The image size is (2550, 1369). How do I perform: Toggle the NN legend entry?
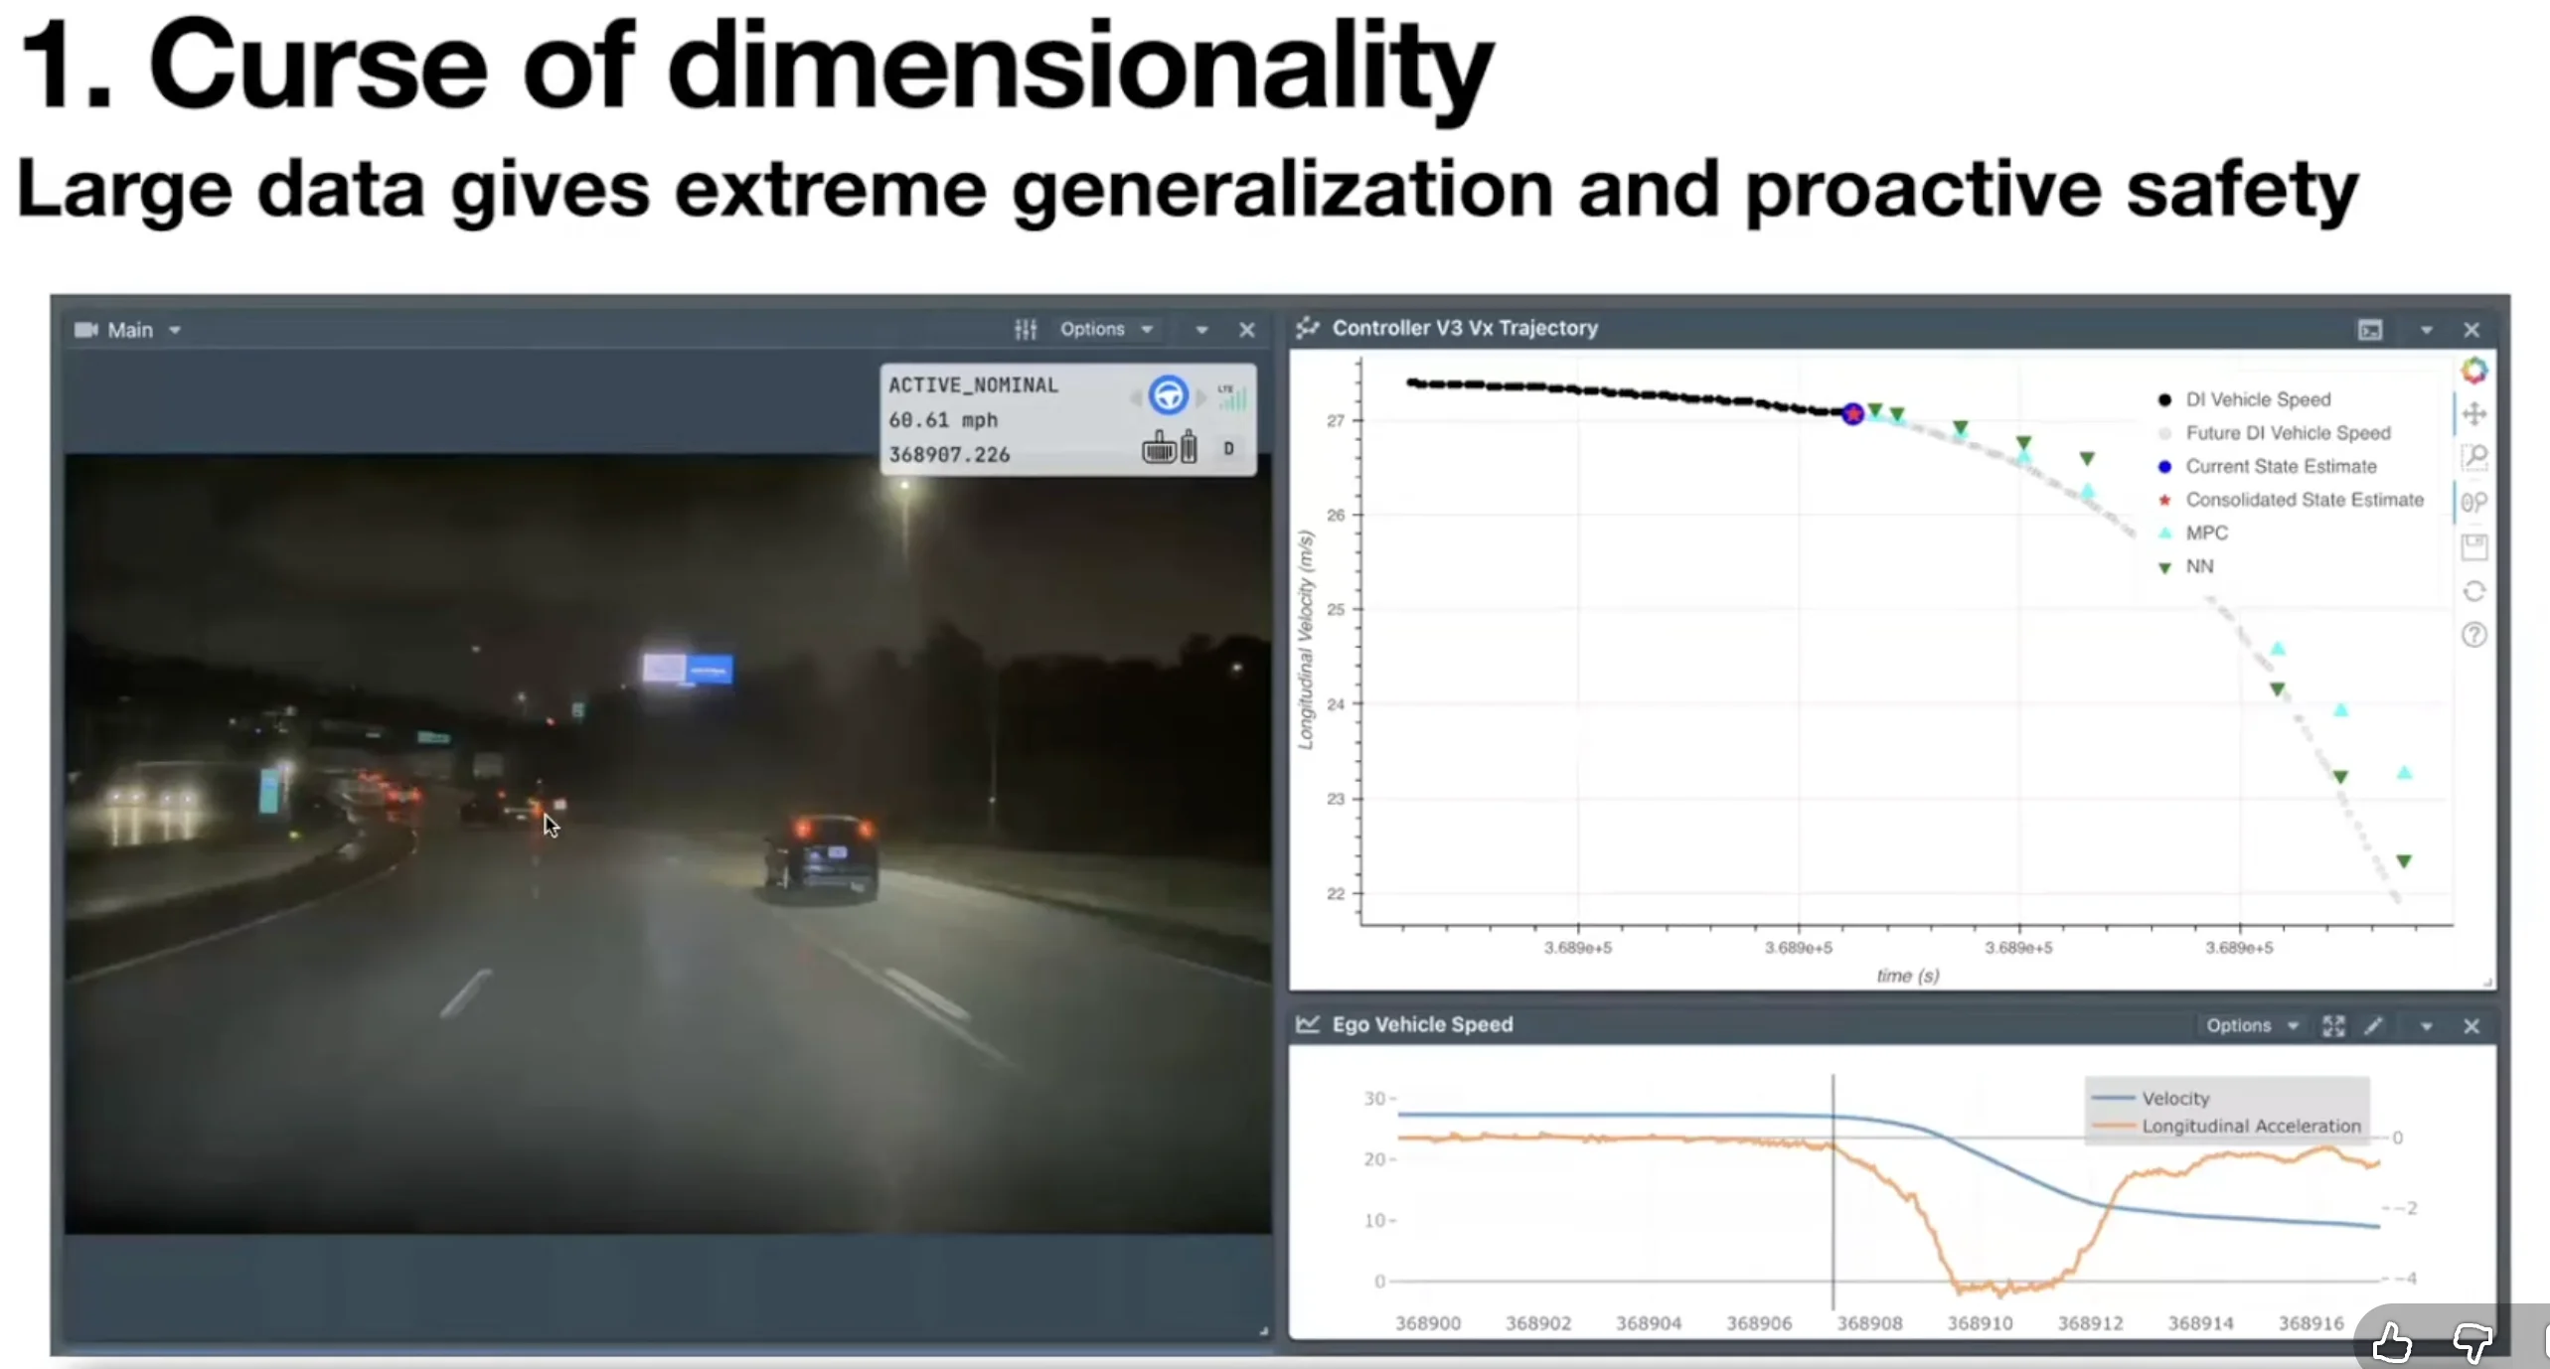tap(2198, 566)
